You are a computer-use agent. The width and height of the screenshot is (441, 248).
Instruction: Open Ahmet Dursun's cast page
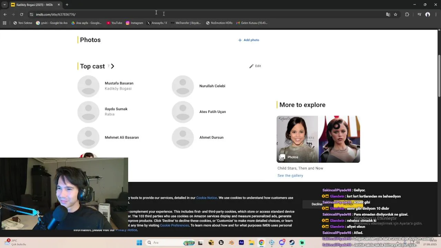pyautogui.click(x=211, y=137)
